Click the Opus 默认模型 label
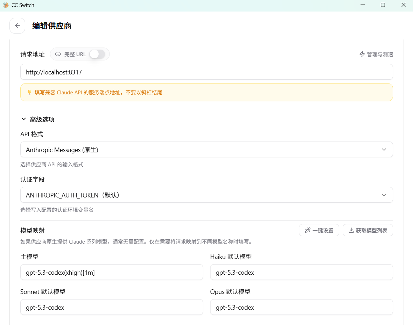Screen dimensions: 413x325 point(230,291)
